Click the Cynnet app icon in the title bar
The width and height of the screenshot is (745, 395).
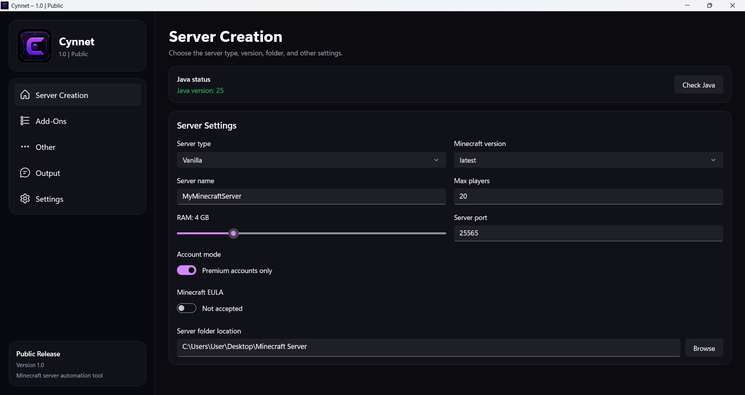click(x=5, y=5)
